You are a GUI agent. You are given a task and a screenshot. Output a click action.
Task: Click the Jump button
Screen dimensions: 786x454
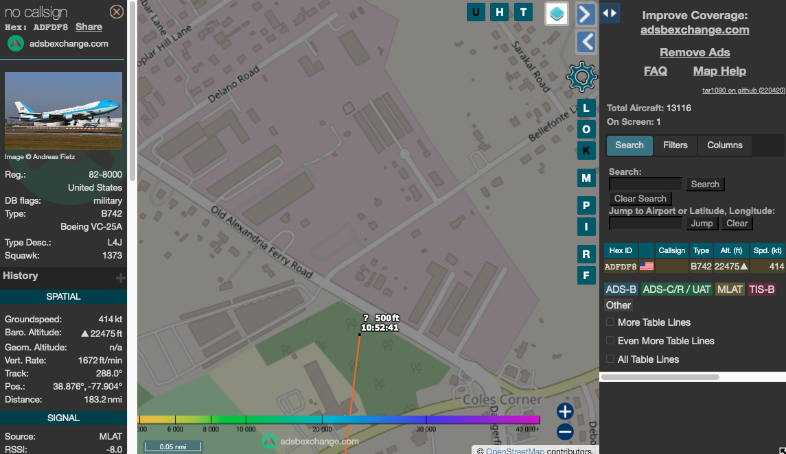[702, 224]
